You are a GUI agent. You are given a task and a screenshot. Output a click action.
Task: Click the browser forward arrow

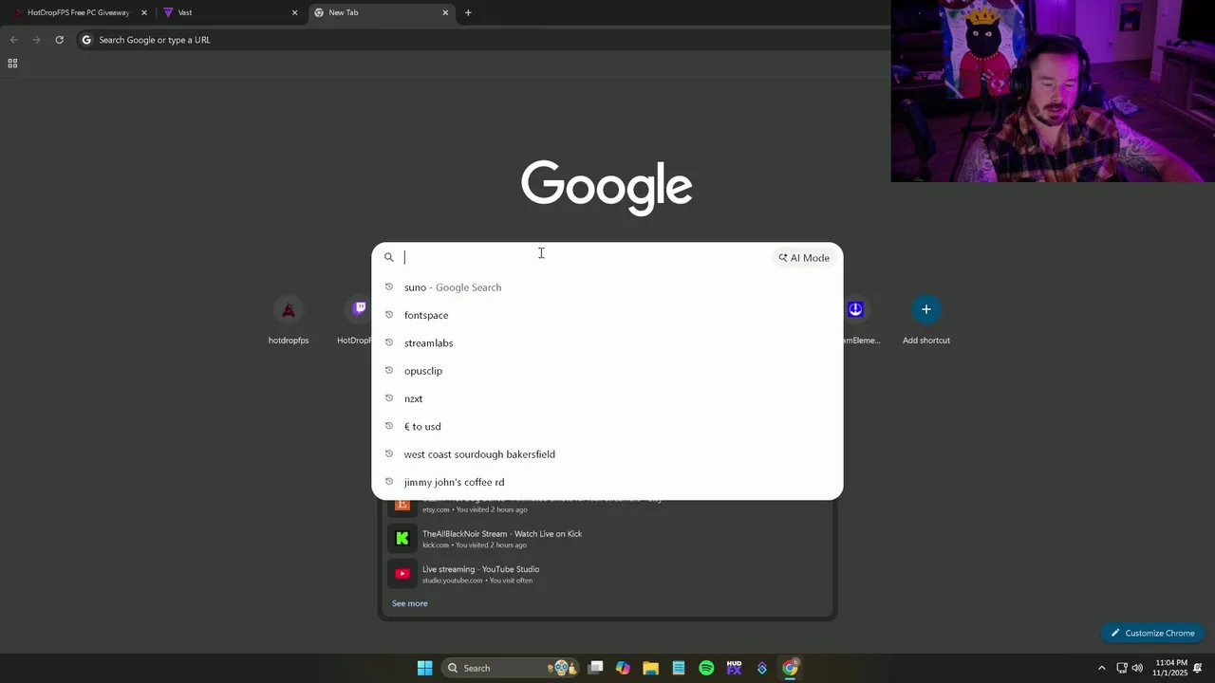pyautogui.click(x=36, y=40)
